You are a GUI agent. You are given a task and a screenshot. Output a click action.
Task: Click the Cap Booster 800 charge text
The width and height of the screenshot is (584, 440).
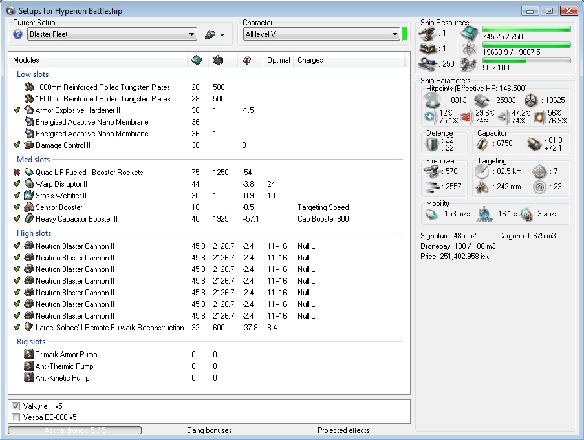(x=323, y=218)
